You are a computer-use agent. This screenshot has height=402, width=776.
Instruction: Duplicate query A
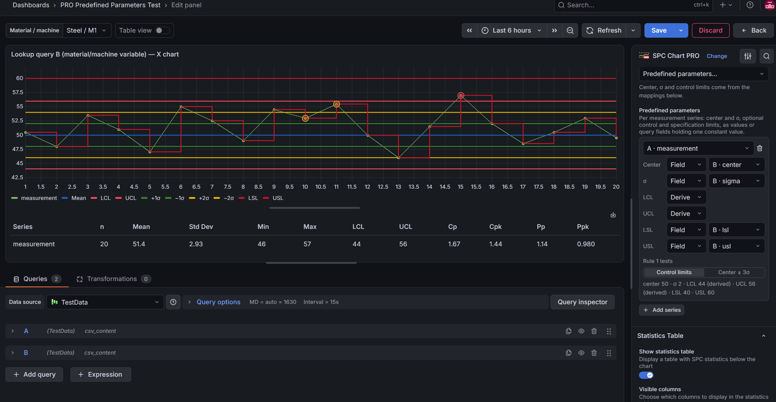coord(569,331)
